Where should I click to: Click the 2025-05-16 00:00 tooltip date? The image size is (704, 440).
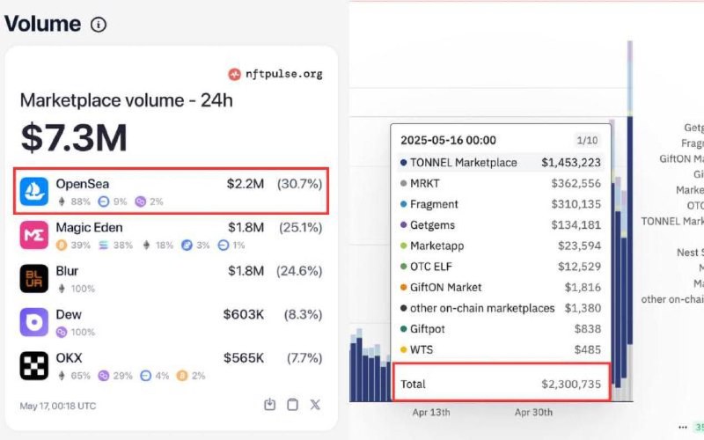pyautogui.click(x=448, y=141)
